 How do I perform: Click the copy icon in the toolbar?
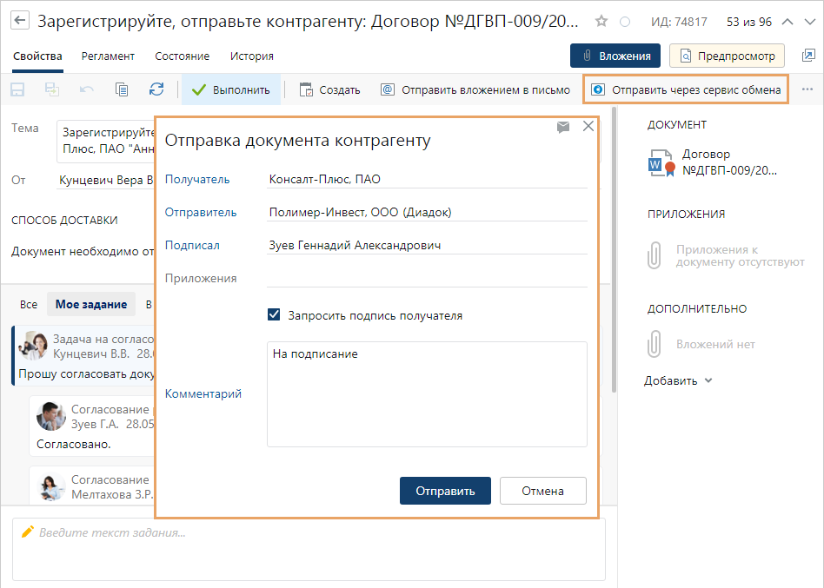[122, 89]
